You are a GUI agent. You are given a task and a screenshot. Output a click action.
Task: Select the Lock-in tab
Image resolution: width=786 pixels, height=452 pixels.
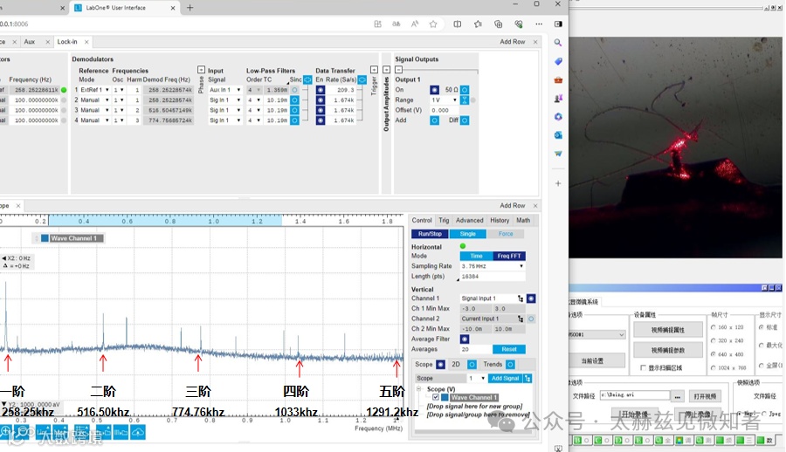(x=67, y=42)
